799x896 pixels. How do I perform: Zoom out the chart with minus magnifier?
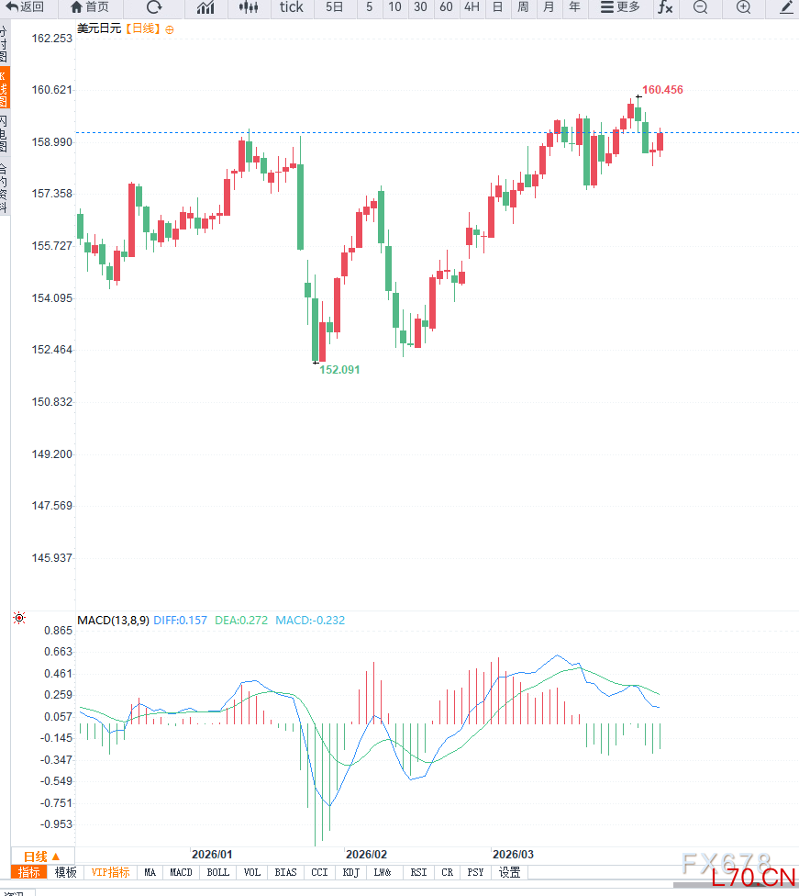pyautogui.click(x=700, y=7)
